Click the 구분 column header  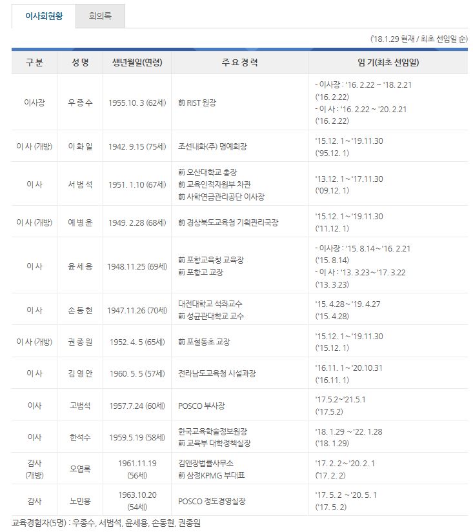point(34,63)
